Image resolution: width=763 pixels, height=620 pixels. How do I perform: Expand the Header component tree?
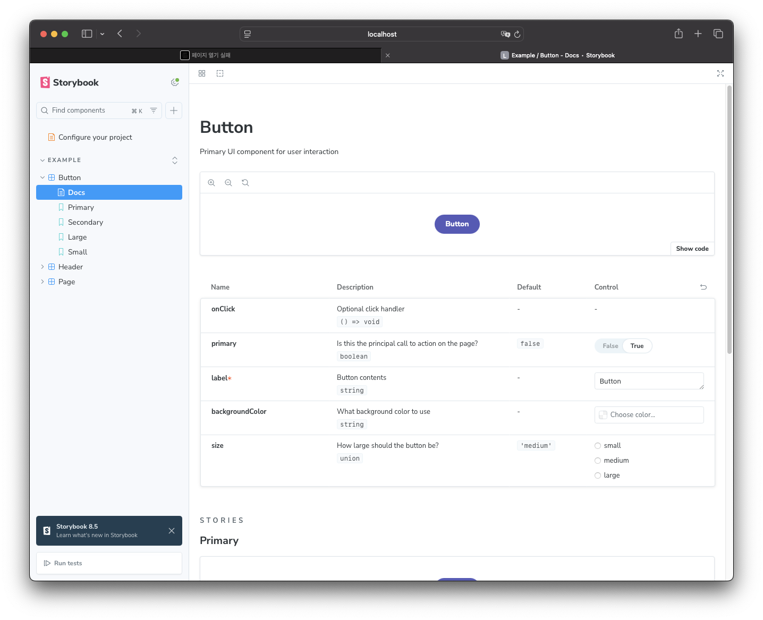click(x=43, y=267)
